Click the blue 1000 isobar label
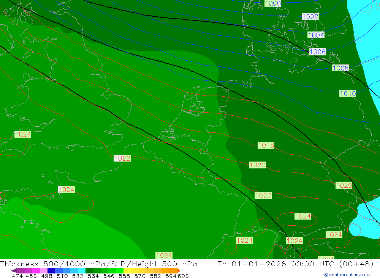 coord(273,3)
